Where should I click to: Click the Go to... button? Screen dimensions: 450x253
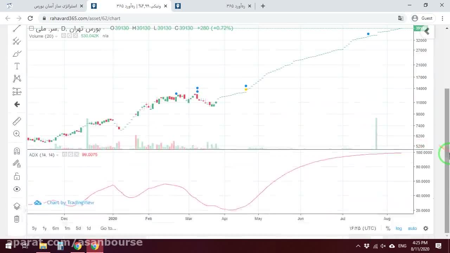[x=108, y=228]
